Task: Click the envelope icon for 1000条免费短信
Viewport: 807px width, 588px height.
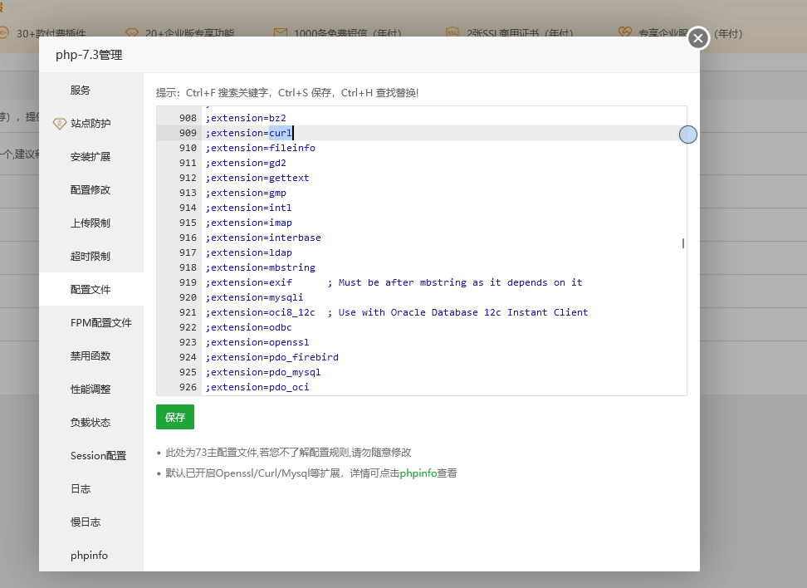Action: coord(279,34)
